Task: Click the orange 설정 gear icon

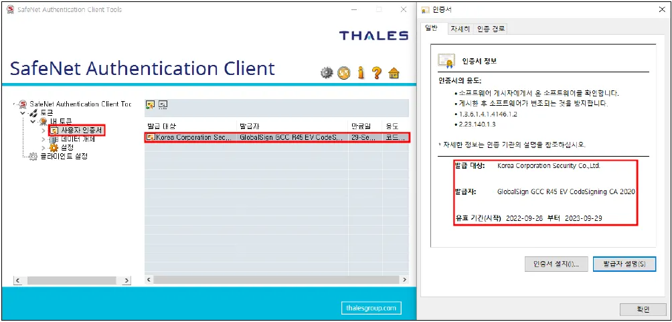Action: pos(54,147)
